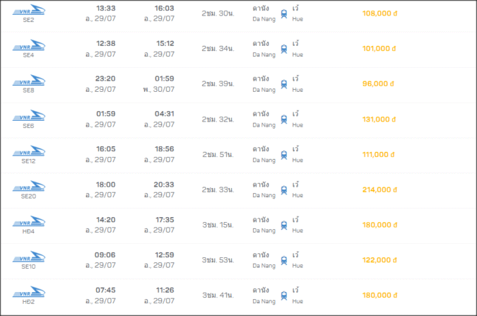The image size is (477, 316).
Task: Click the 23:20 departure time
Action: (105, 78)
